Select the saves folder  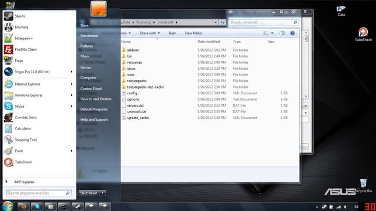coord(131,69)
